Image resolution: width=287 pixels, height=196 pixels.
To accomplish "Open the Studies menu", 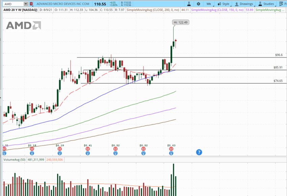I will (x=266, y=4).
